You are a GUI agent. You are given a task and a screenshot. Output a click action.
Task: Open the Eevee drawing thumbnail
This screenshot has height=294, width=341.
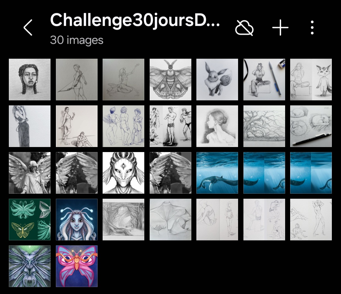(217, 79)
